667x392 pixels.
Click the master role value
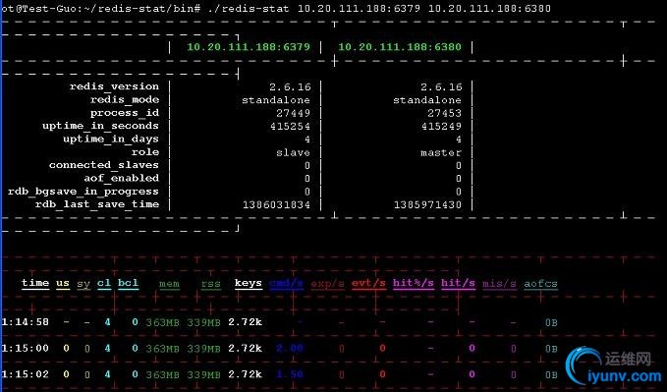click(x=441, y=152)
